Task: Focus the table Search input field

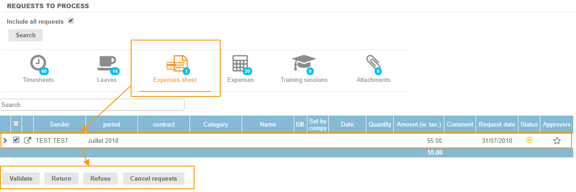Action: (x=92, y=105)
